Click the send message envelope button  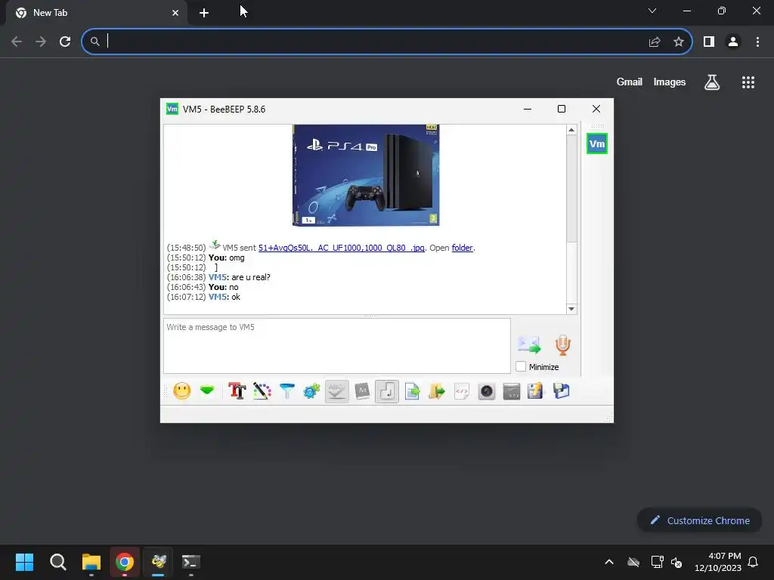point(529,344)
